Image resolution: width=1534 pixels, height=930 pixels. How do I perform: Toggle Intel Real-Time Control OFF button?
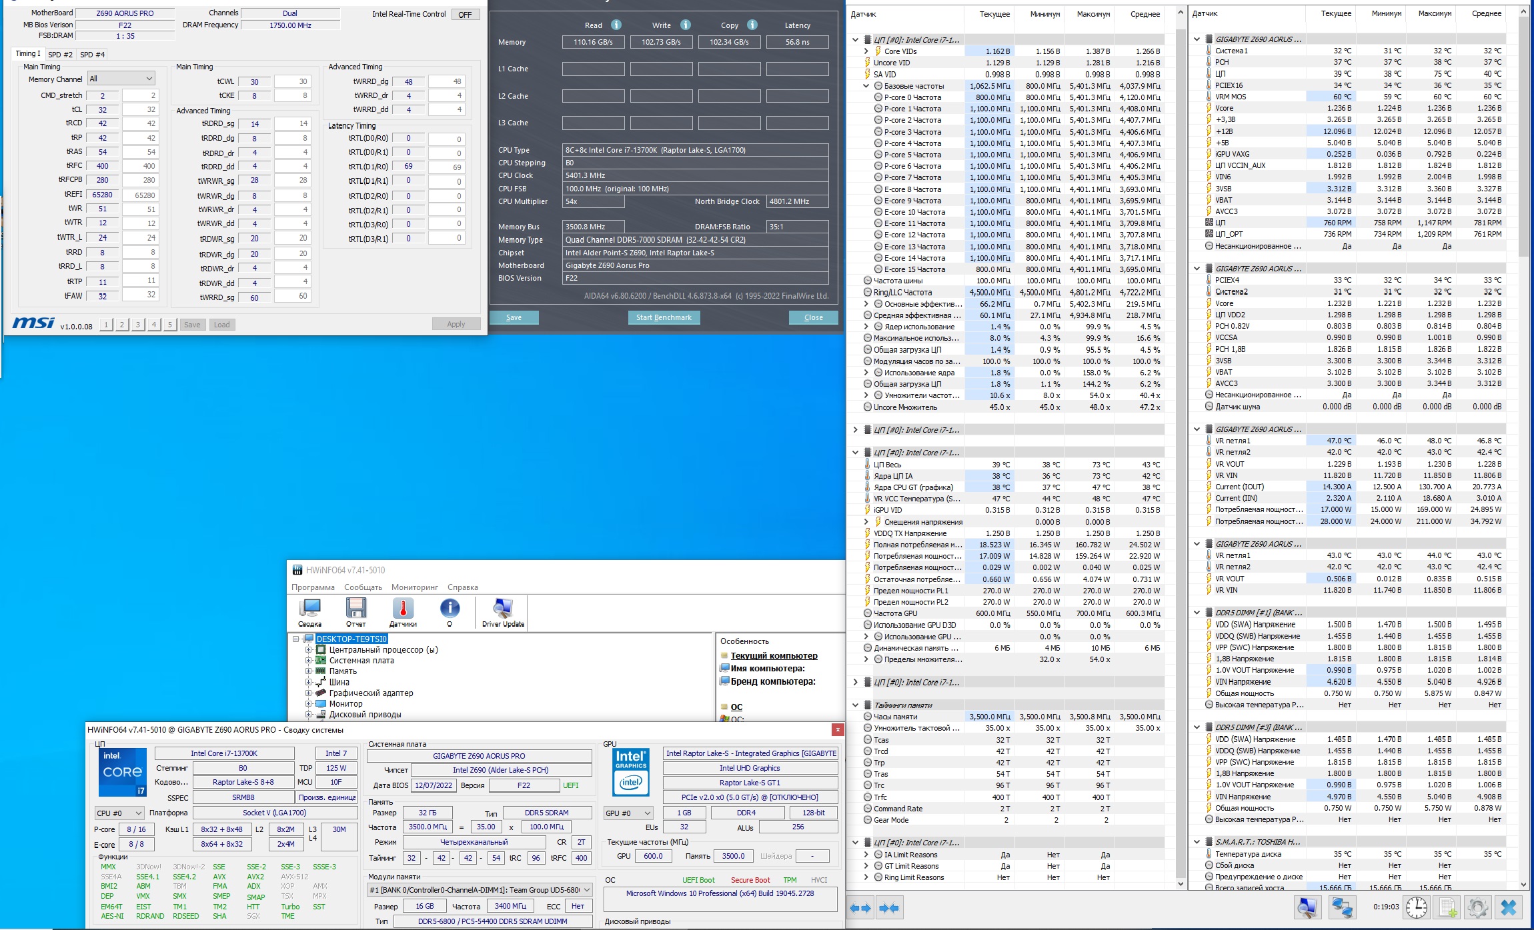(465, 14)
